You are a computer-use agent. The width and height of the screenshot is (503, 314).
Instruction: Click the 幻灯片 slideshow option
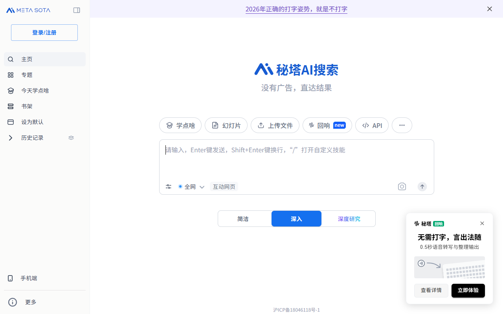tap(226, 125)
